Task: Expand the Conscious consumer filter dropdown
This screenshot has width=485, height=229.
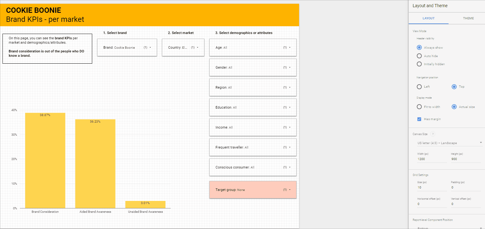Action: point(253,167)
